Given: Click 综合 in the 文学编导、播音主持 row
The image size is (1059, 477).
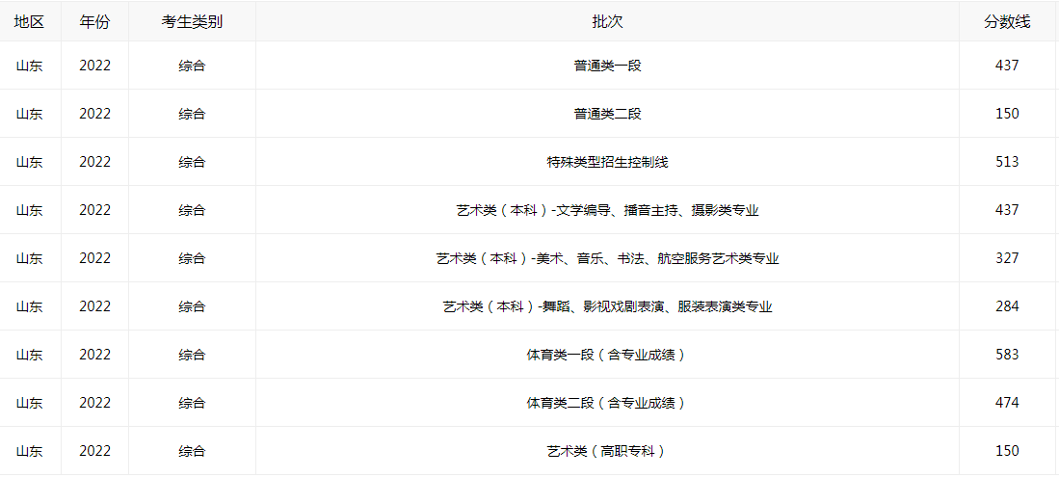Looking at the screenshot, I should [192, 210].
